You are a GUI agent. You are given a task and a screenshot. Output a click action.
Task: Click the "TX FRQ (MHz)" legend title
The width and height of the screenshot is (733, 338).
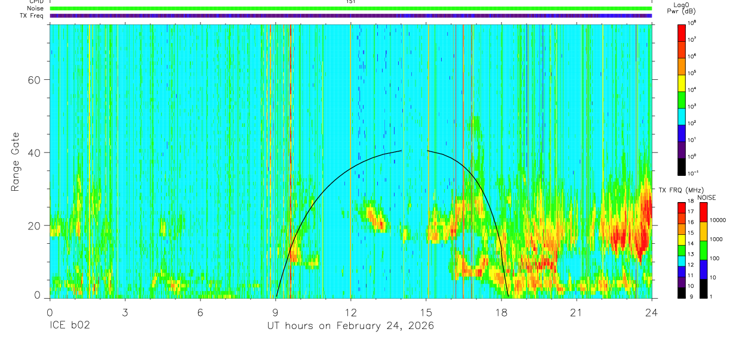click(681, 190)
